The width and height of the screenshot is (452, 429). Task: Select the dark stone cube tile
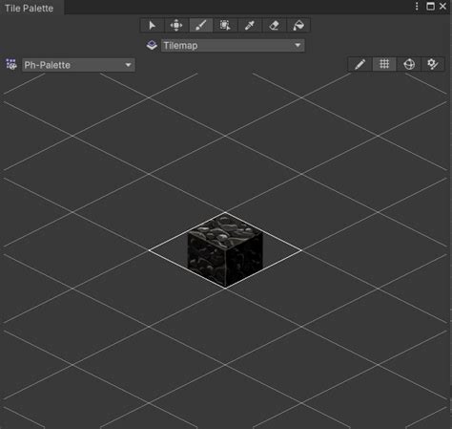coord(225,250)
